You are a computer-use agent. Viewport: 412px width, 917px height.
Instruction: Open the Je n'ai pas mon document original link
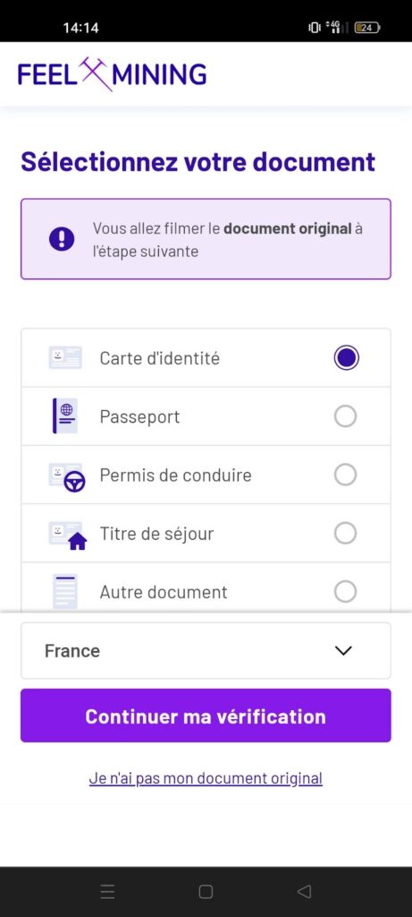coord(206,778)
